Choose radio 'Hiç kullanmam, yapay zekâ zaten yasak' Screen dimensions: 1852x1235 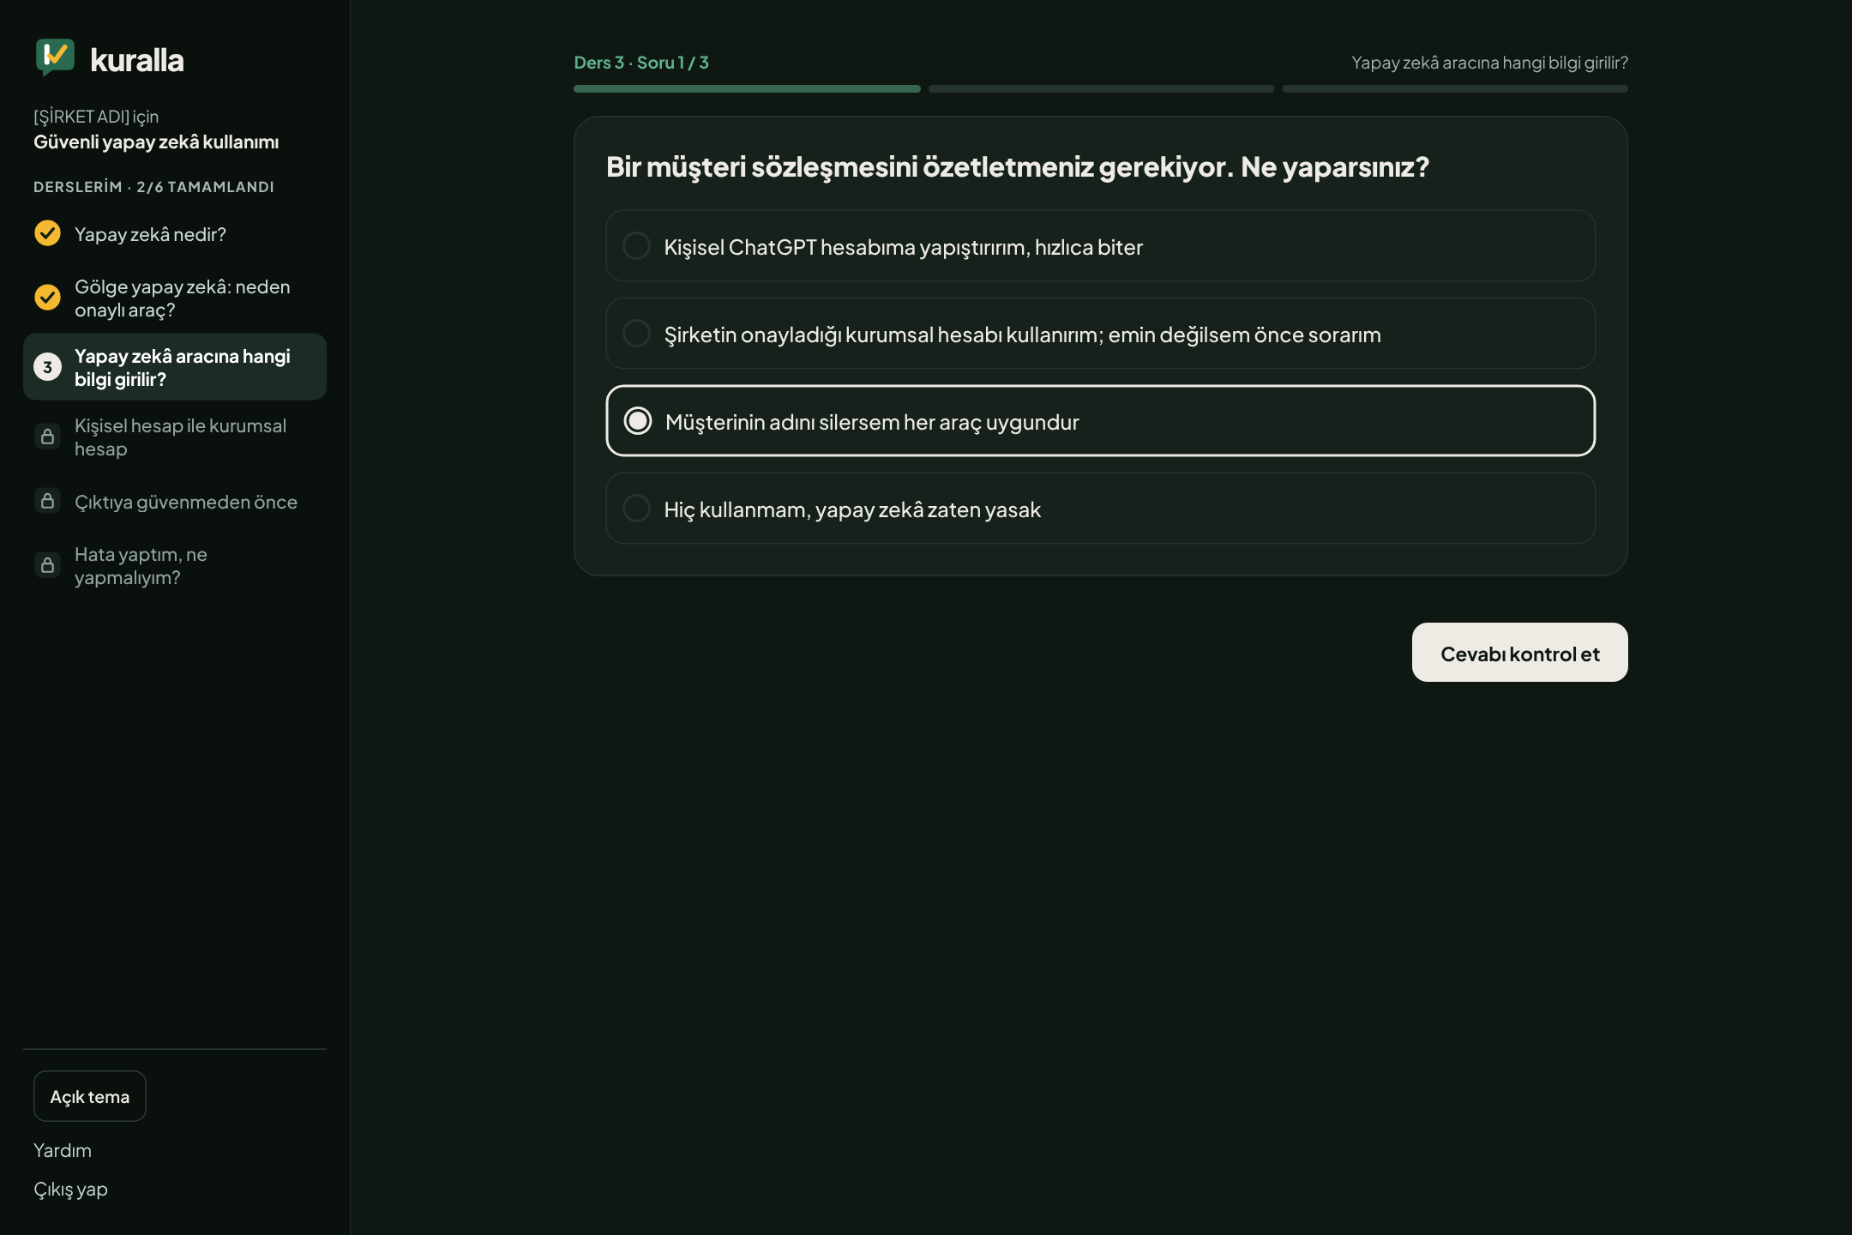[x=636, y=509]
